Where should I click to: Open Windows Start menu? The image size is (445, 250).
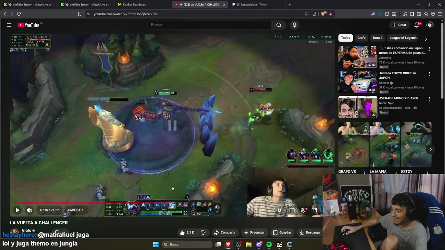[x=156, y=244]
